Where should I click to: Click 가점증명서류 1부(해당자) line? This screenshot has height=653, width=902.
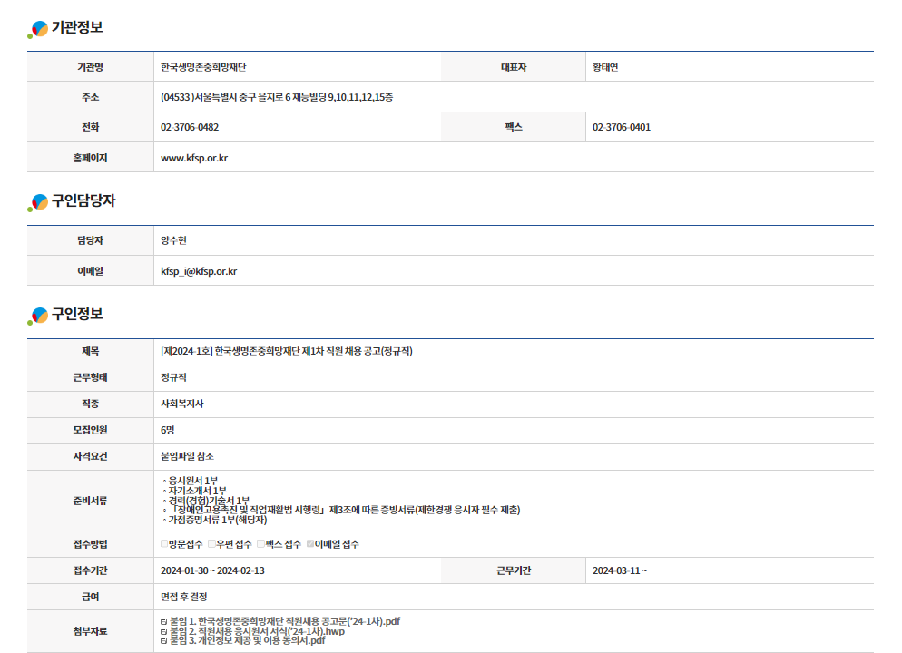point(214,520)
